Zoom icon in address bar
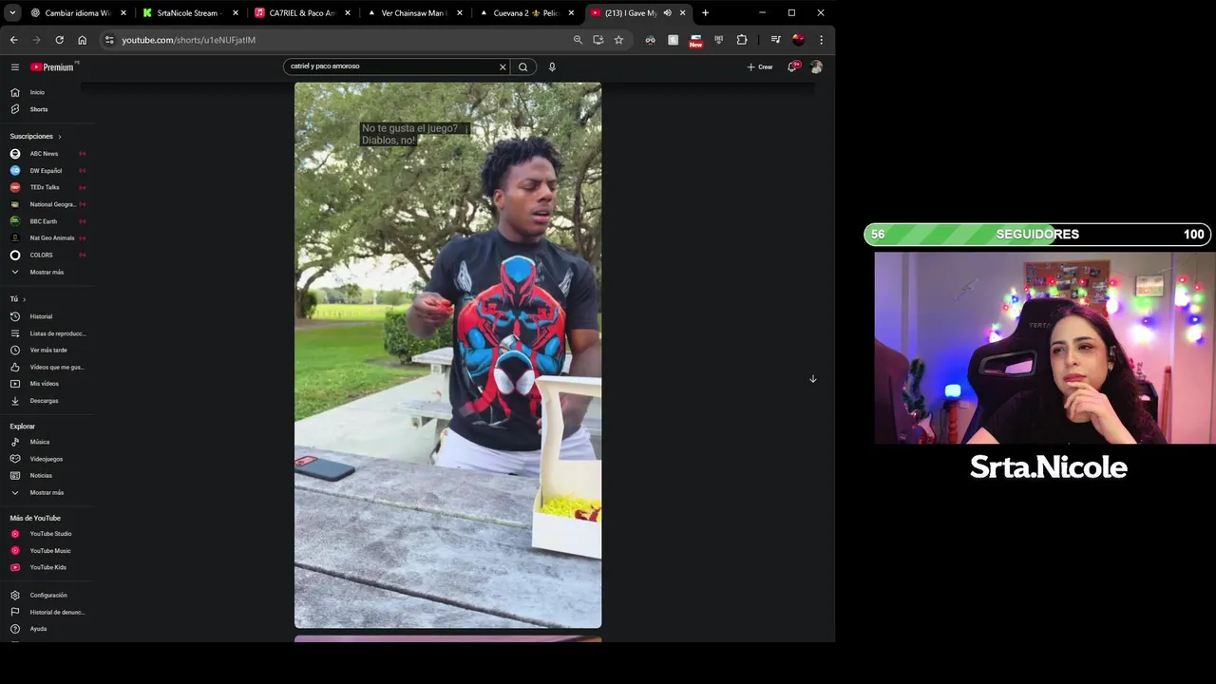 pos(578,40)
